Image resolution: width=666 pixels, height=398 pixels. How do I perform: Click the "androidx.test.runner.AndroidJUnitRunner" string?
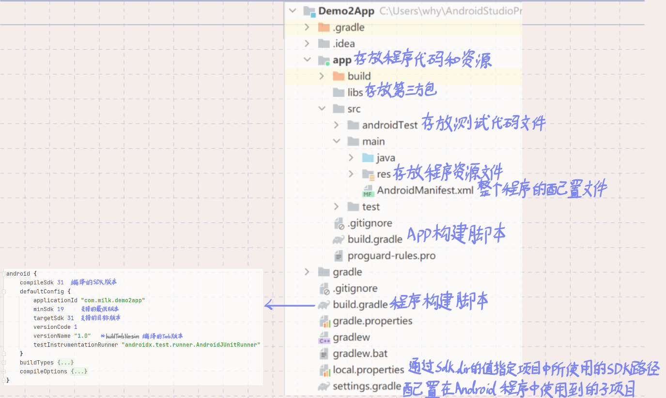(191, 345)
